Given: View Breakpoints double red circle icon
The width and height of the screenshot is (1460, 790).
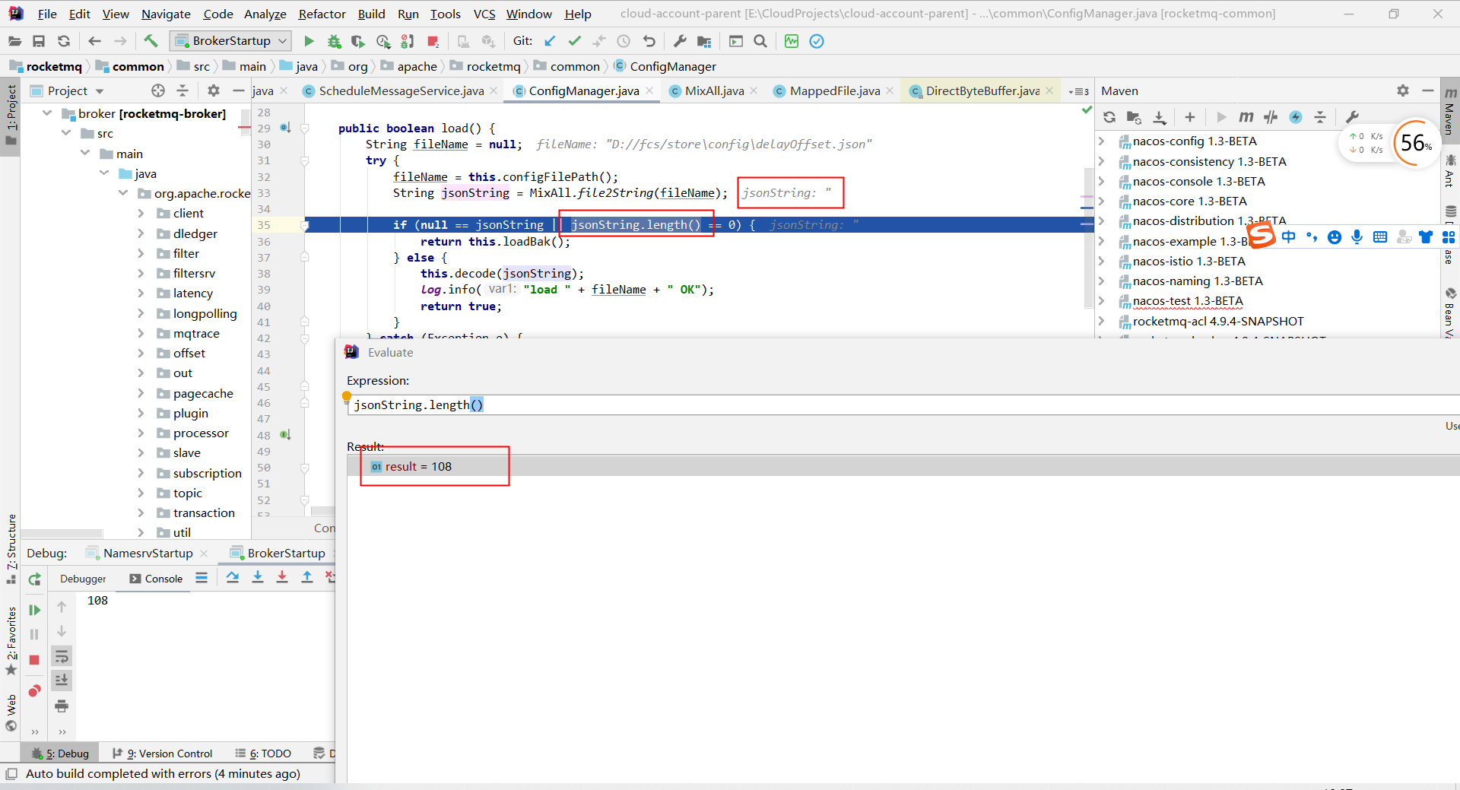Looking at the screenshot, I should [34, 690].
